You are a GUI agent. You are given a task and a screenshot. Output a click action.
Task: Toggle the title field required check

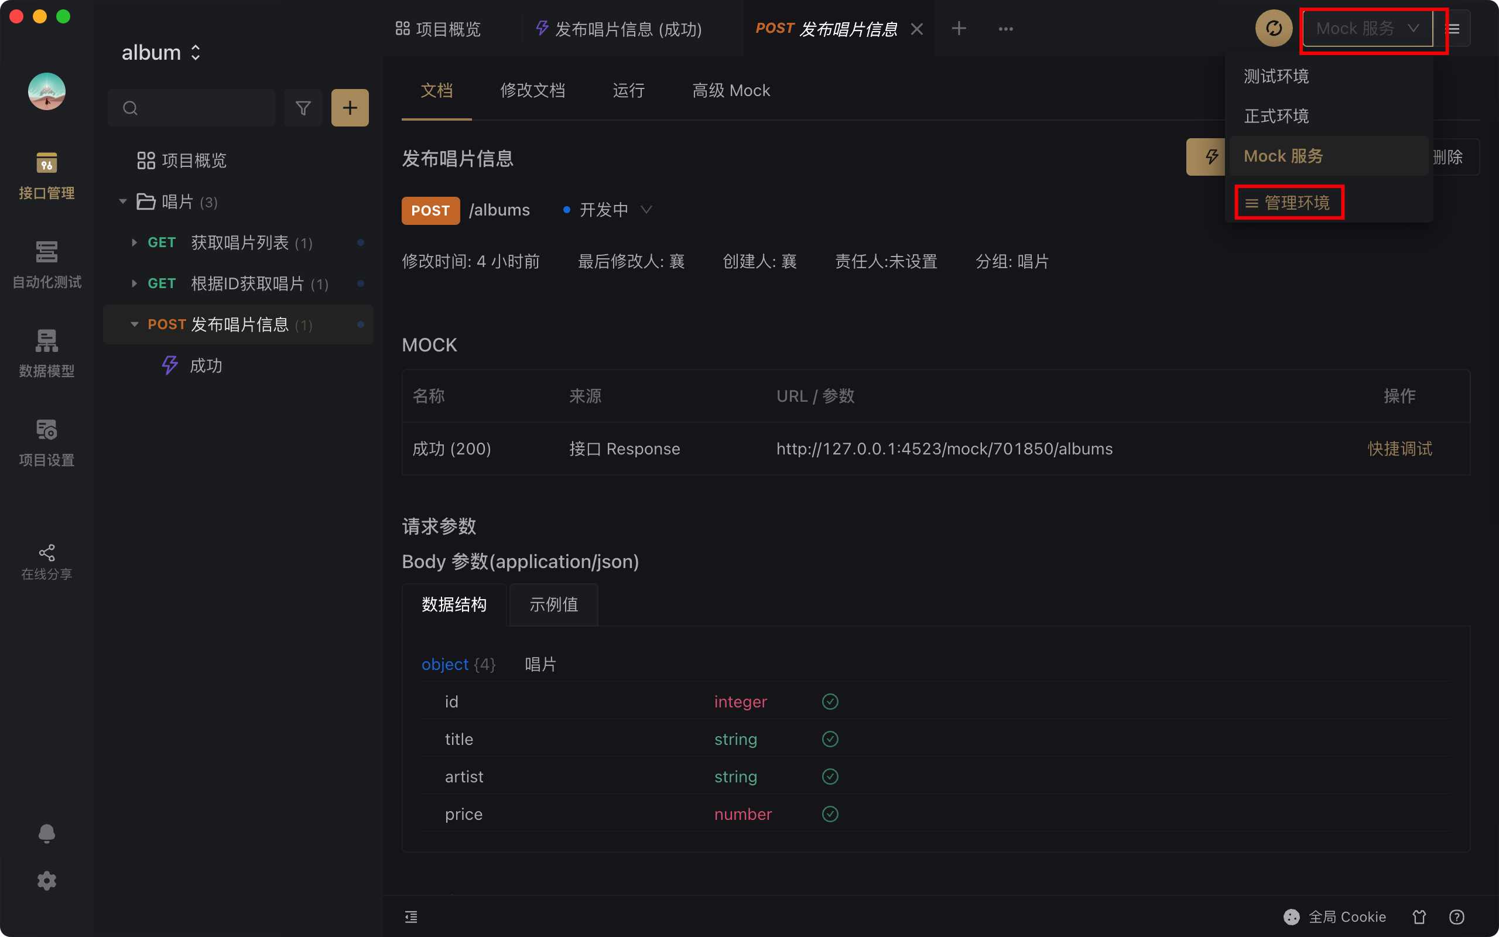830,738
